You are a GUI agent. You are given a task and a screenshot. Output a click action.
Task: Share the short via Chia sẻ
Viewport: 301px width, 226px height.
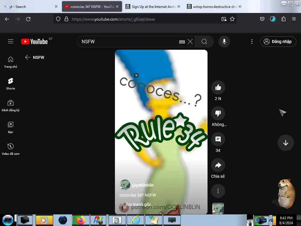click(218, 165)
